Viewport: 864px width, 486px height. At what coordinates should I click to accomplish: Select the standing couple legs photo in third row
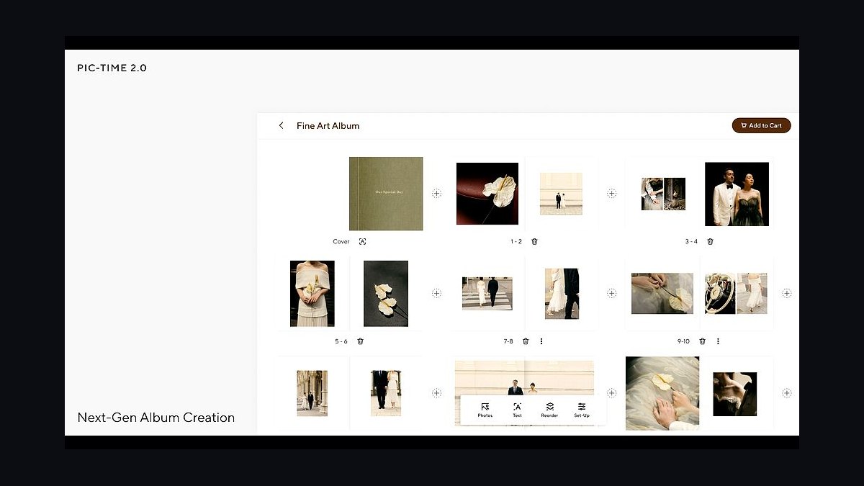click(386, 393)
